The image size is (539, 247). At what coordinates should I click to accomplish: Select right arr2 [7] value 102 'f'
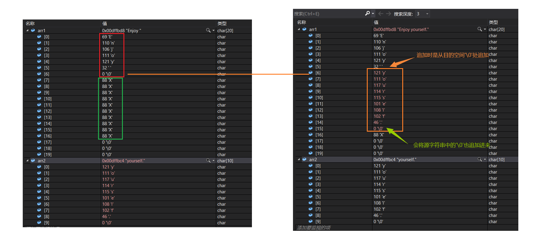pyautogui.click(x=379, y=209)
